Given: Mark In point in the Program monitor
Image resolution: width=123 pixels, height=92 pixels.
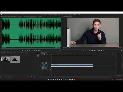Looking at the screenshot, I should pos(85,50).
